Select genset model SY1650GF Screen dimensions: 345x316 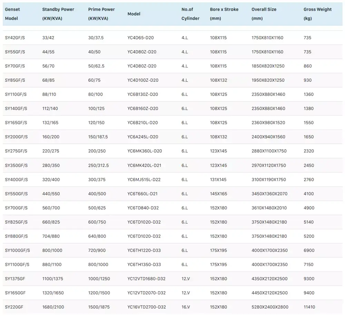15,293
